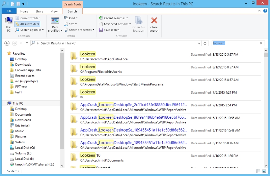Screen dimensions: 270x176
Task: Clear search box with X icon
Action: tap(261, 43)
